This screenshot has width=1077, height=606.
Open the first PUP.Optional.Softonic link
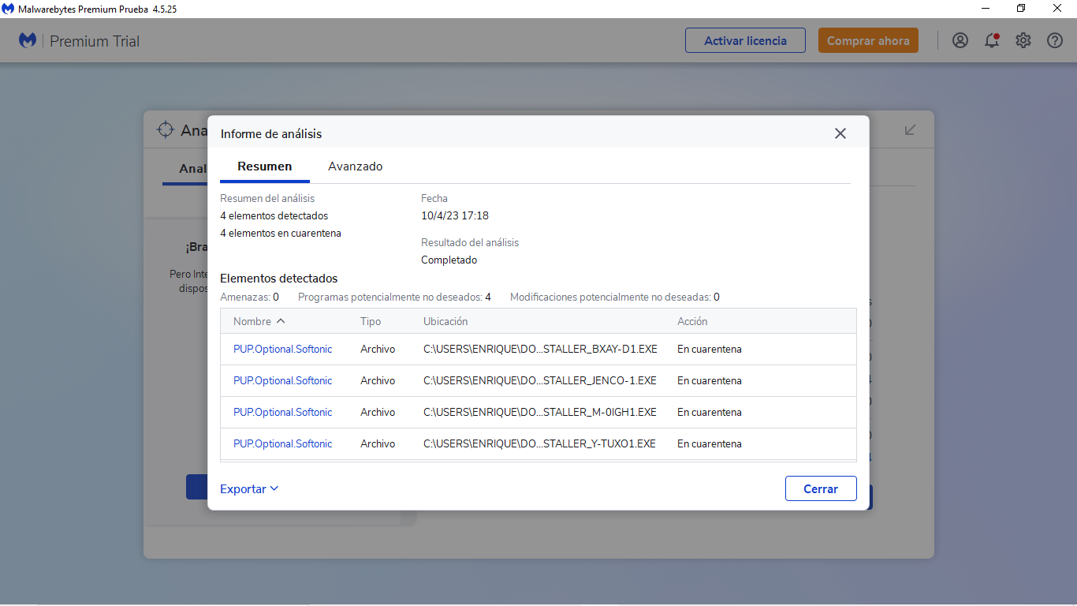click(x=283, y=349)
